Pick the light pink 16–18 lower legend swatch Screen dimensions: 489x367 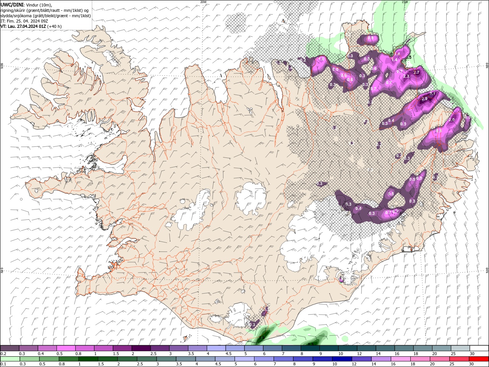pyautogui.click(x=401, y=359)
